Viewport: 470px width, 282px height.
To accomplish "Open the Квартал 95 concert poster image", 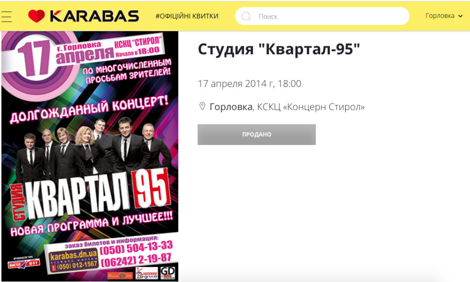I will point(89,156).
